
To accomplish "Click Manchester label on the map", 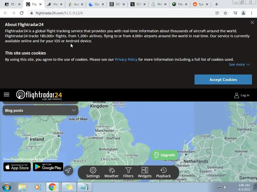I will coord(104,130).
